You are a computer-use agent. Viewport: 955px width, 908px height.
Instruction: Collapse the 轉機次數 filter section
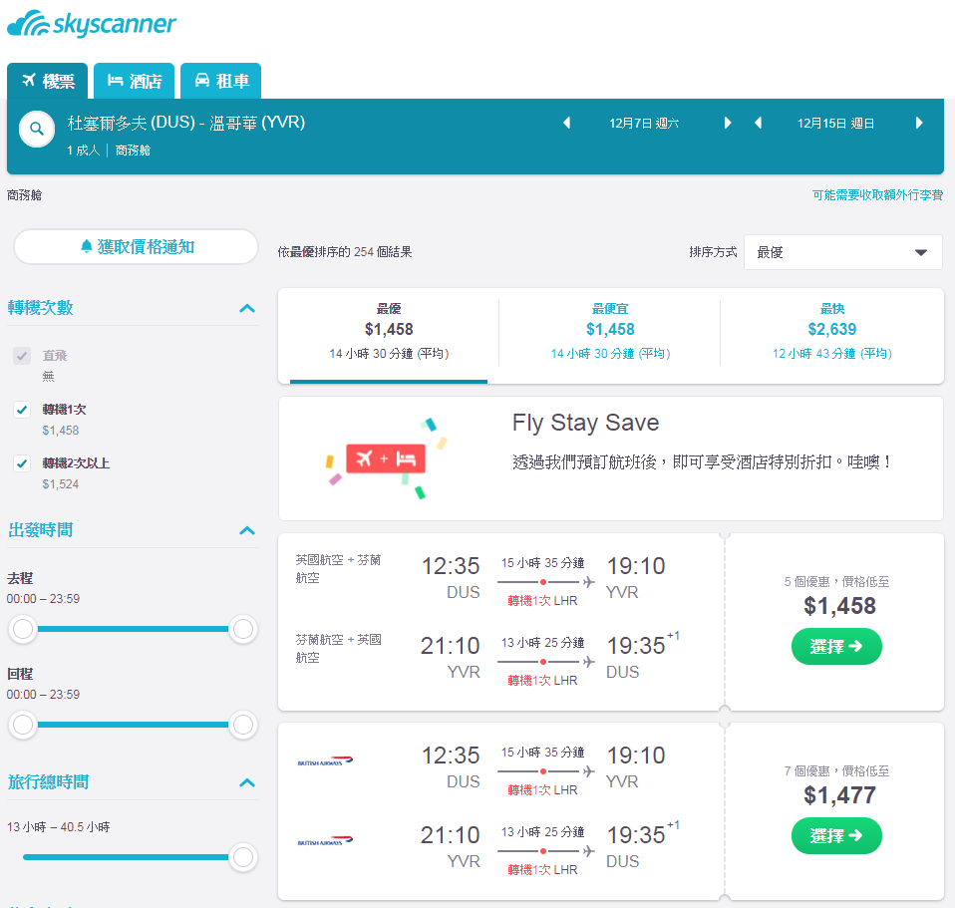(x=246, y=308)
